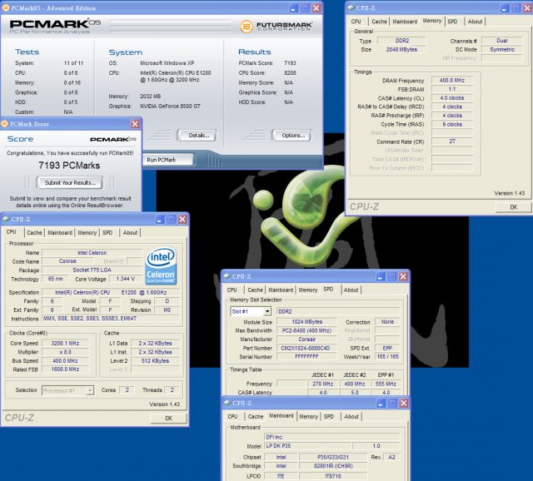This screenshot has width=533, height=481.
Task: Minimize the CPU-Z Mainboard window
Action: click(381, 404)
